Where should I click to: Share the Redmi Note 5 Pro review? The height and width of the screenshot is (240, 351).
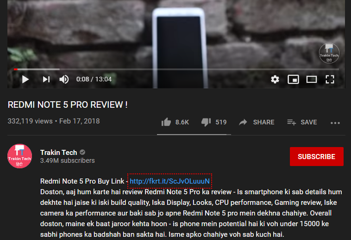[x=257, y=122]
